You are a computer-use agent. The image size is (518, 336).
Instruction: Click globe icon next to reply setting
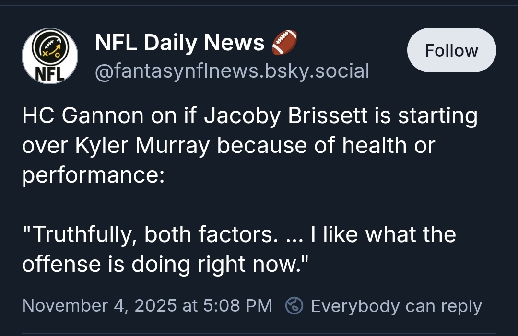[x=294, y=305]
